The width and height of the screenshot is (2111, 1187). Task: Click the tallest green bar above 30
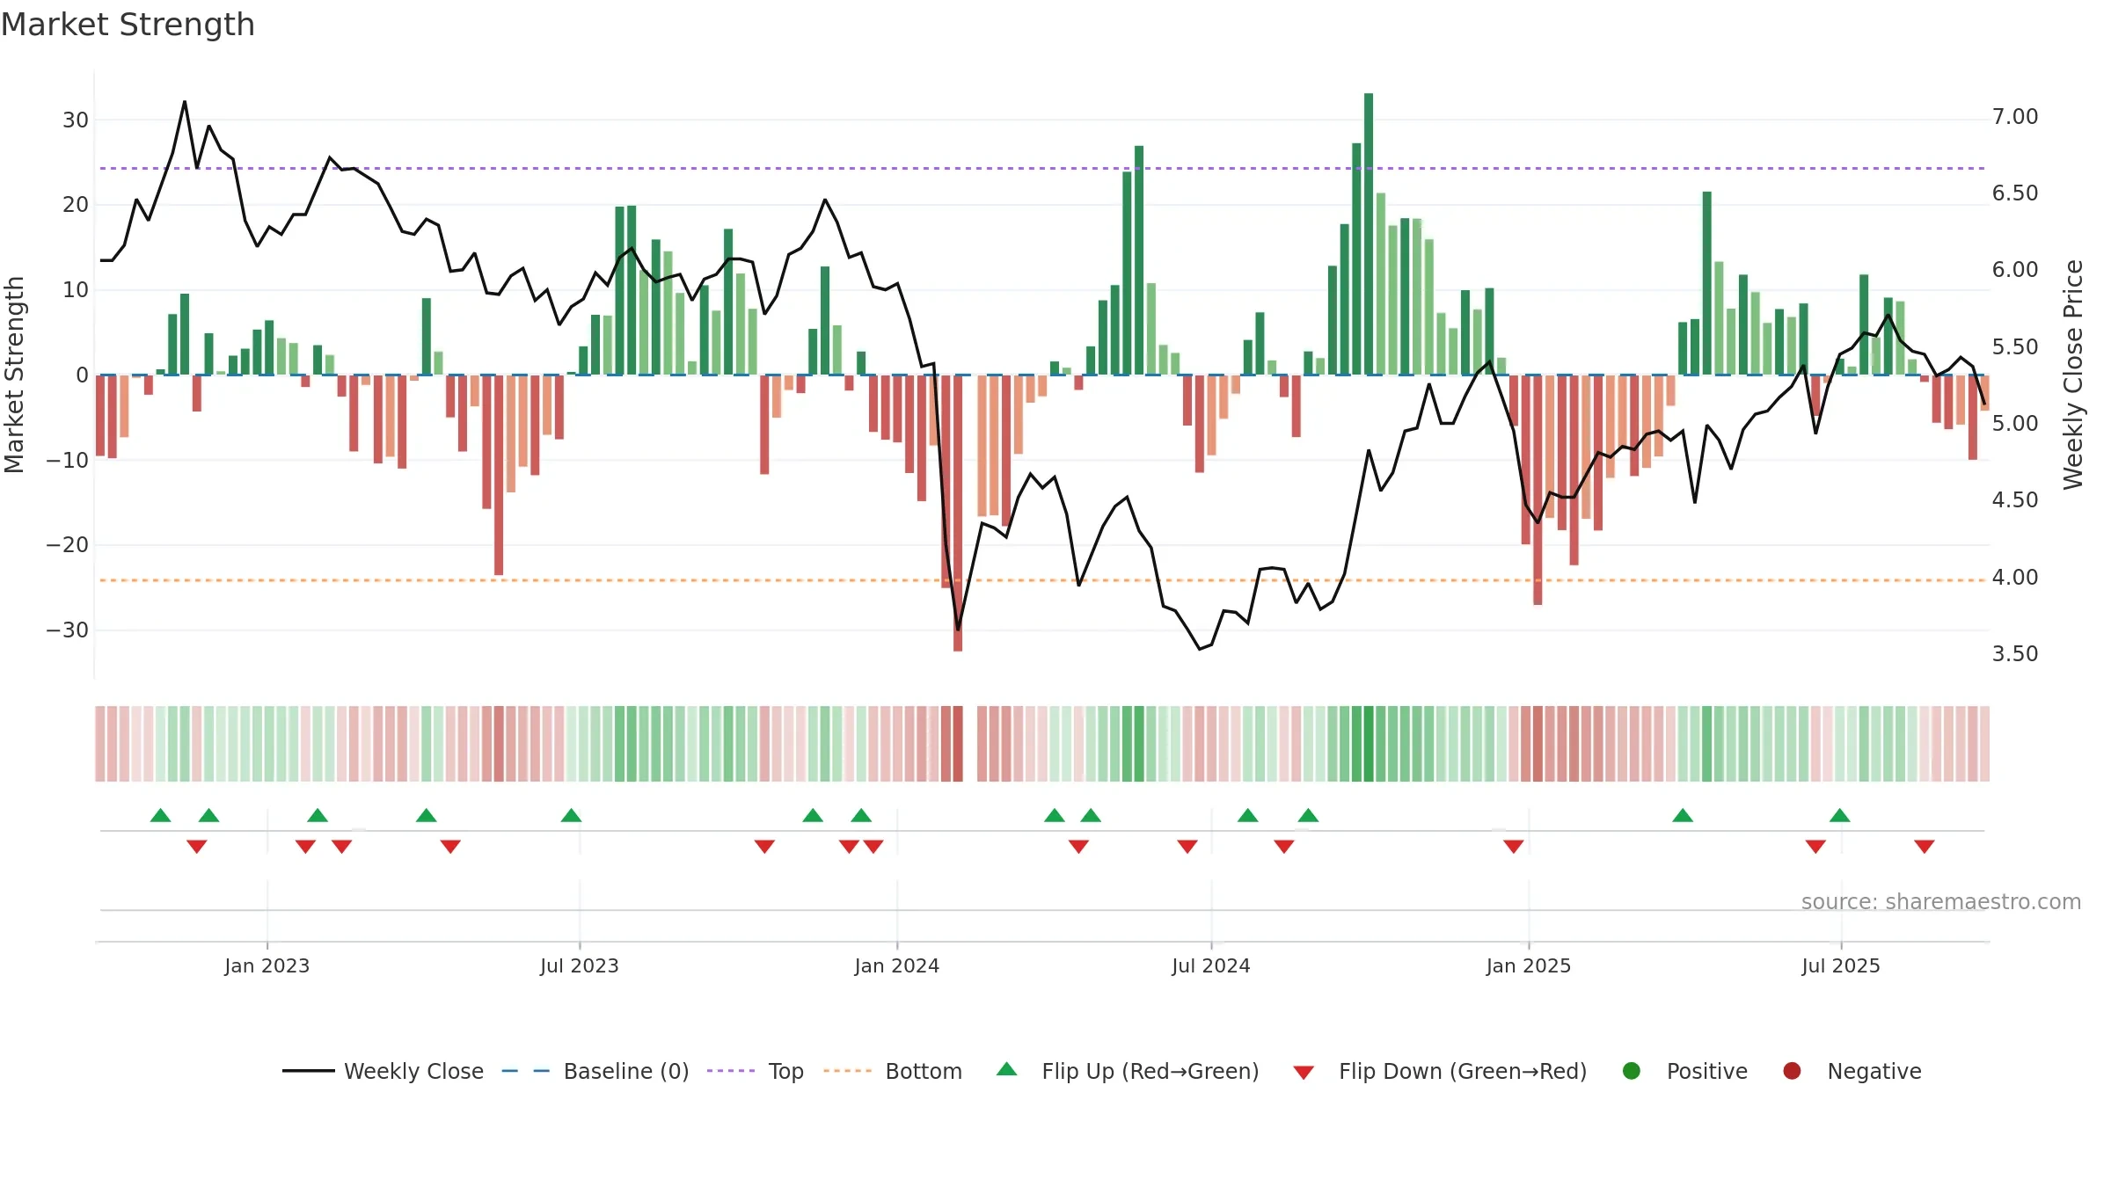1369,234
